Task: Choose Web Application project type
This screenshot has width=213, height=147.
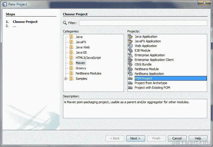Action: pyautogui.click(x=146, y=46)
